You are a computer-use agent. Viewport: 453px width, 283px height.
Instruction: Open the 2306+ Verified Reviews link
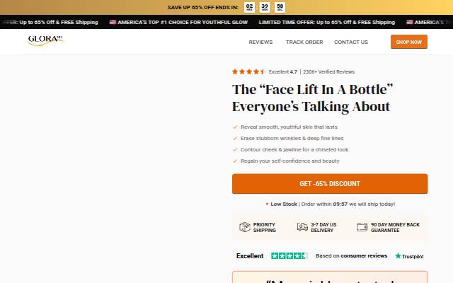tap(328, 72)
